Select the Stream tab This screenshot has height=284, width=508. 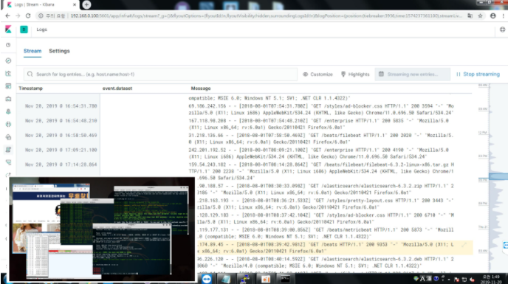click(32, 51)
